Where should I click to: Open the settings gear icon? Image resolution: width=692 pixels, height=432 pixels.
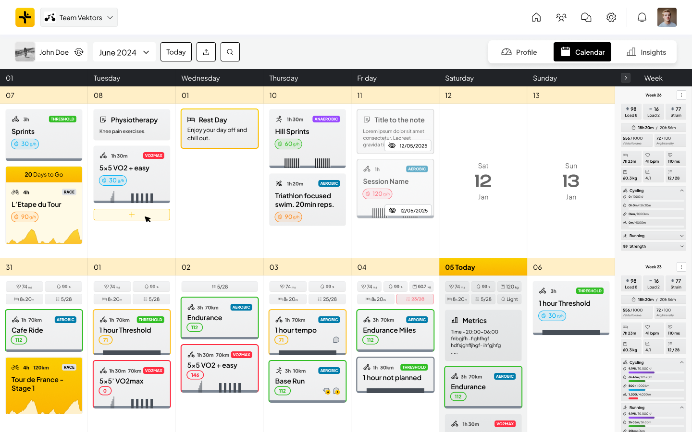coord(611,17)
